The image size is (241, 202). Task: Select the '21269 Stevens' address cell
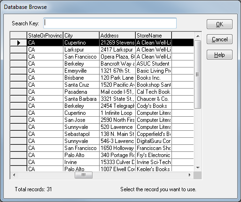(117, 43)
